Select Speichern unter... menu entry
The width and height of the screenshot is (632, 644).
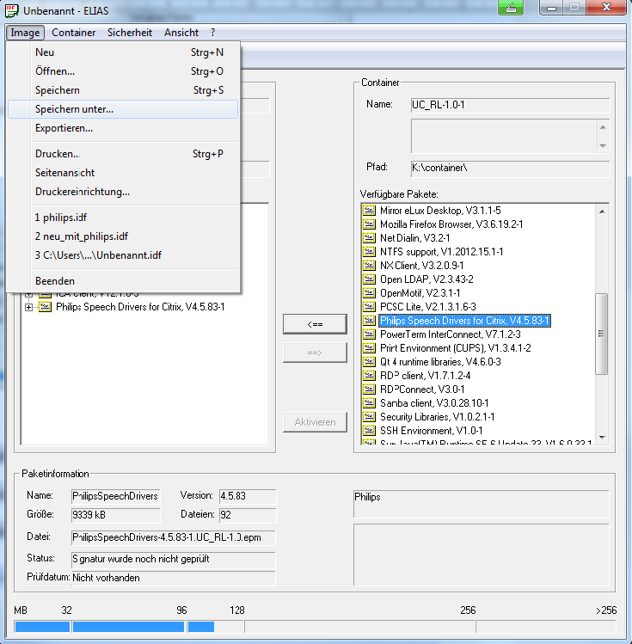pos(123,109)
